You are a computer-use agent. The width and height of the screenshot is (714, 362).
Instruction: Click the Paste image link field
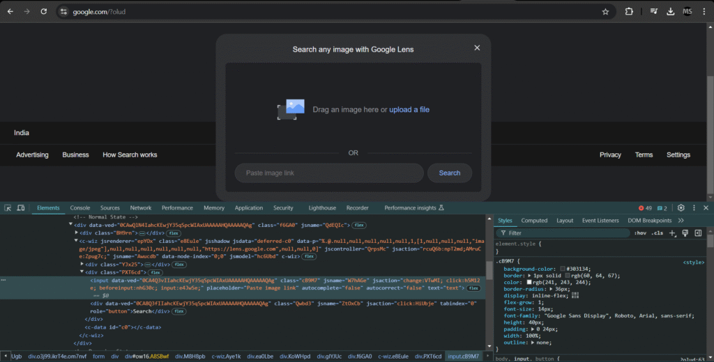click(x=328, y=173)
